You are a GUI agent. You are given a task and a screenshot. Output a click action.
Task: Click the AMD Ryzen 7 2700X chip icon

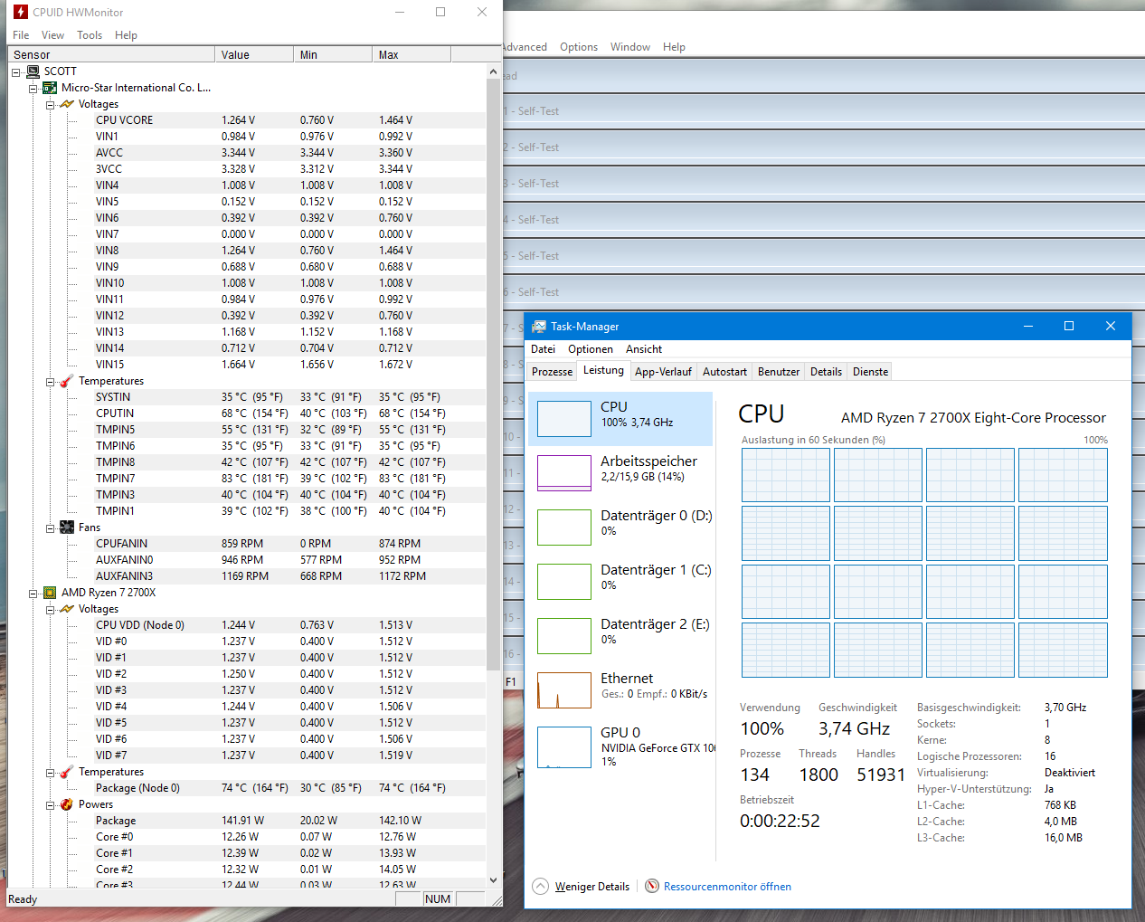[50, 593]
